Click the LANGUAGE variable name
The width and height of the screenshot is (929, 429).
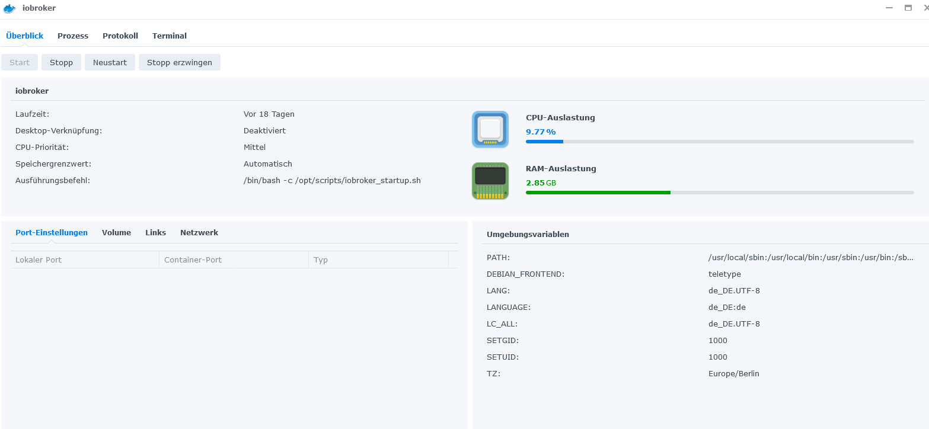click(x=508, y=307)
